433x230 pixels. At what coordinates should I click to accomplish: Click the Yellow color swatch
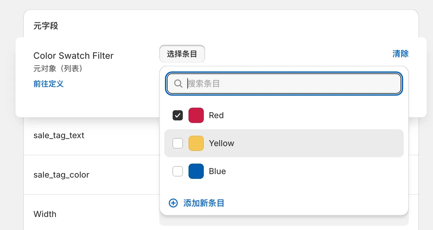196,143
